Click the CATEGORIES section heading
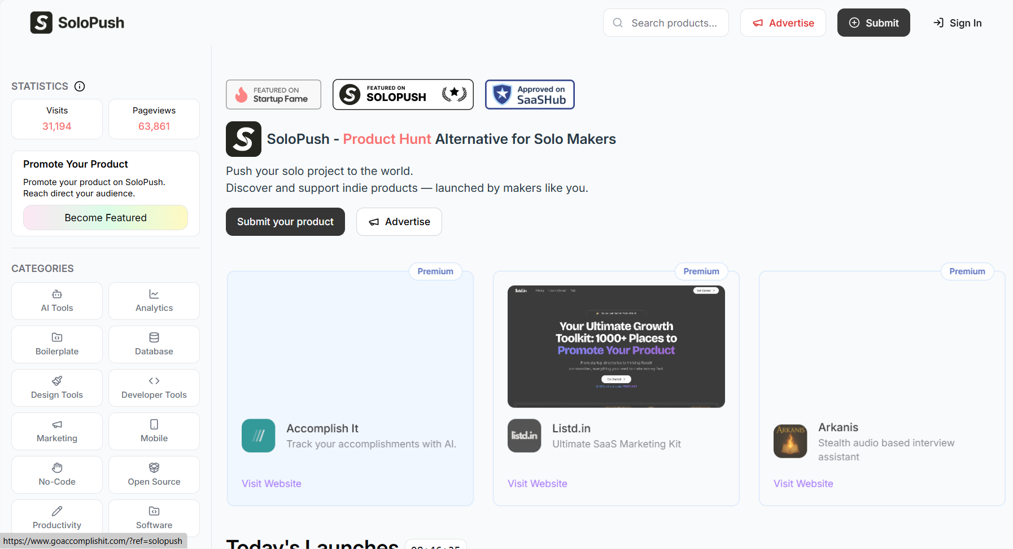This screenshot has width=1013, height=549. (42, 269)
